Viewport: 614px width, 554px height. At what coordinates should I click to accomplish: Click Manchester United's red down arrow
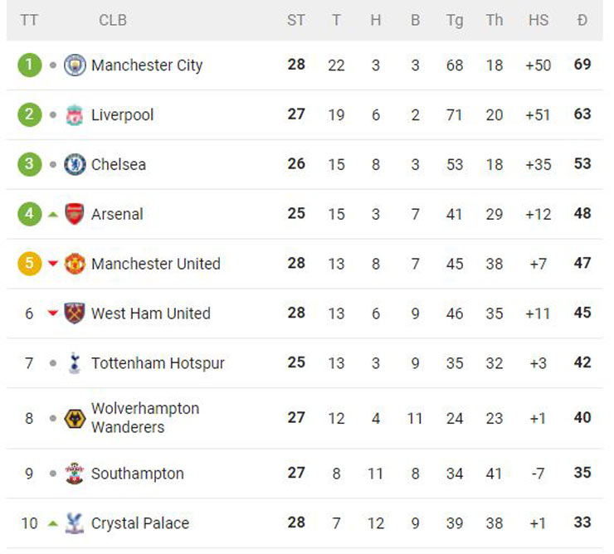click(53, 264)
